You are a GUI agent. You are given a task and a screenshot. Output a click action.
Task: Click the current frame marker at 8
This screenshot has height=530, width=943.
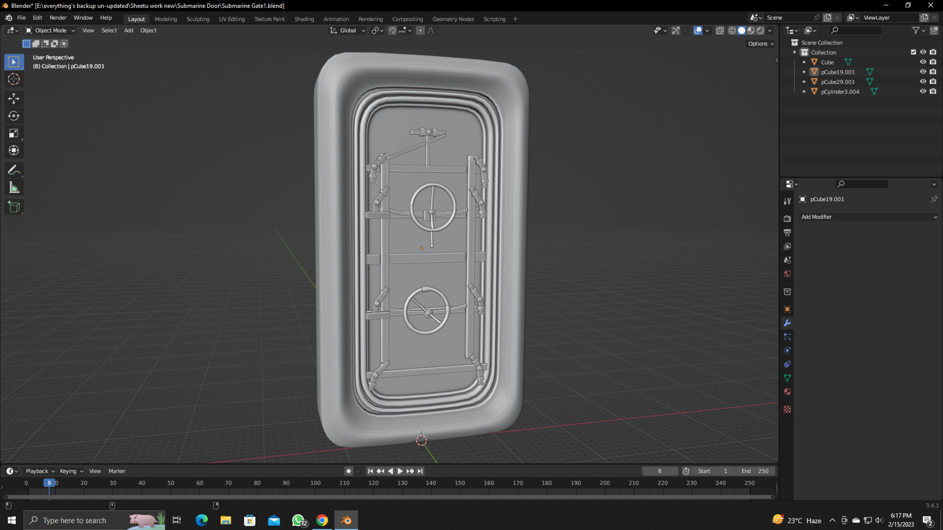pyautogui.click(x=49, y=483)
